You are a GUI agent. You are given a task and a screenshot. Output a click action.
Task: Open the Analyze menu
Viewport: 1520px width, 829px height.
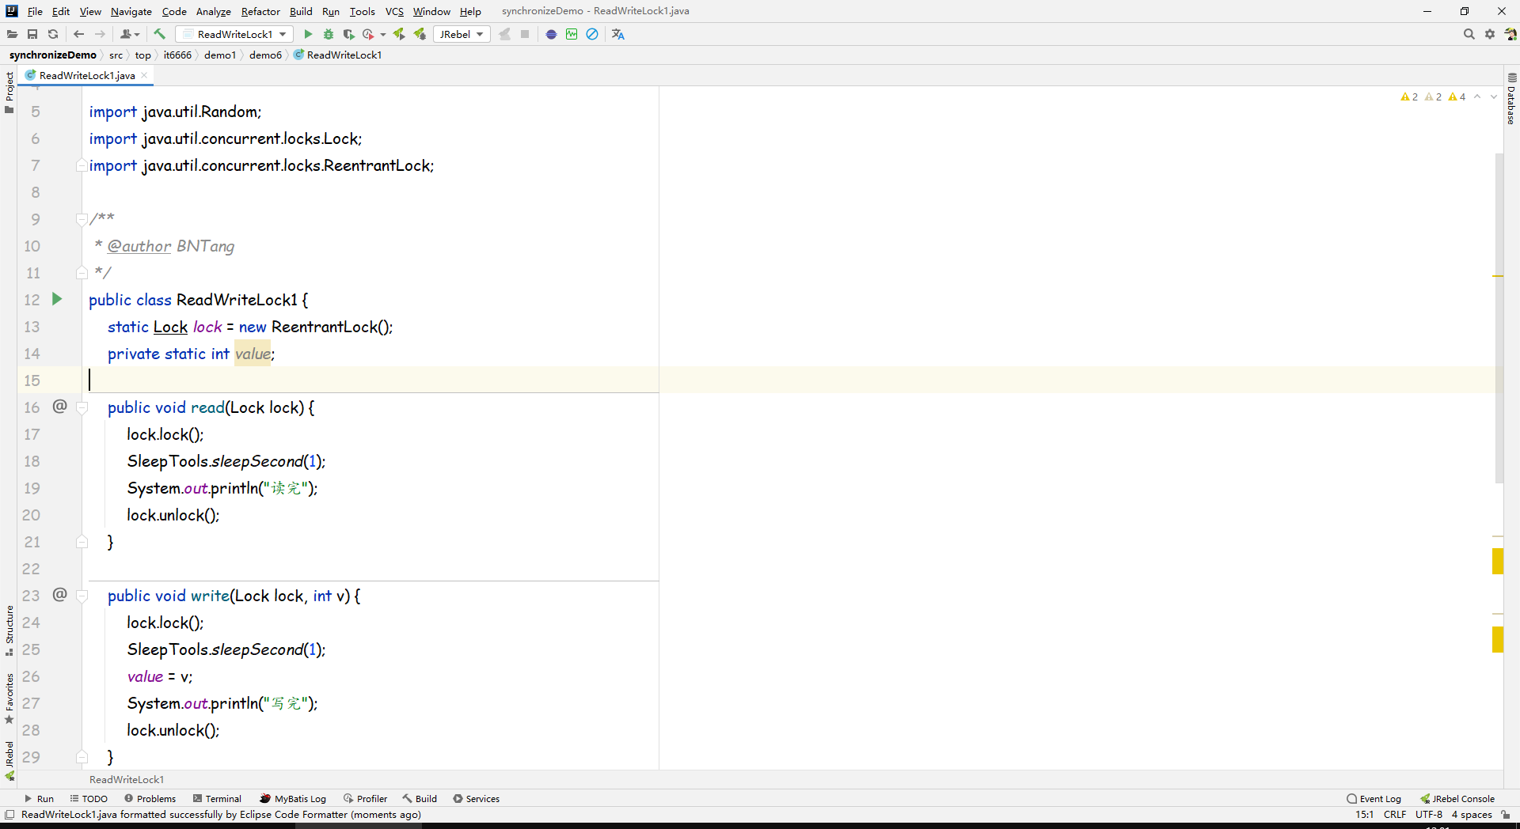(x=214, y=11)
